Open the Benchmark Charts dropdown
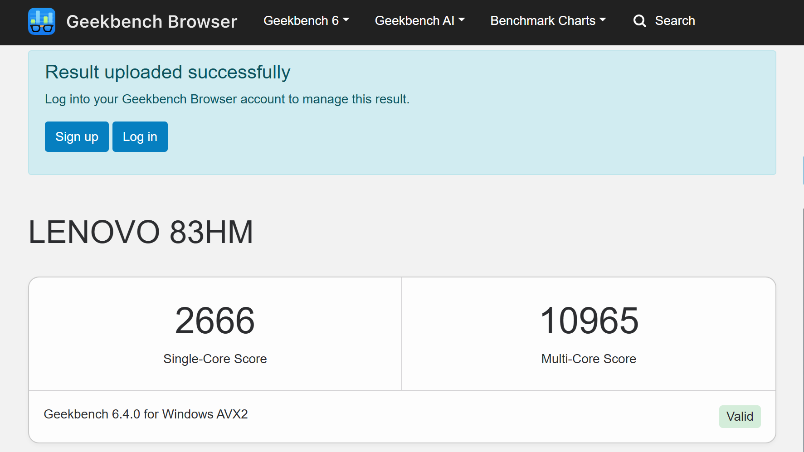 (548, 21)
